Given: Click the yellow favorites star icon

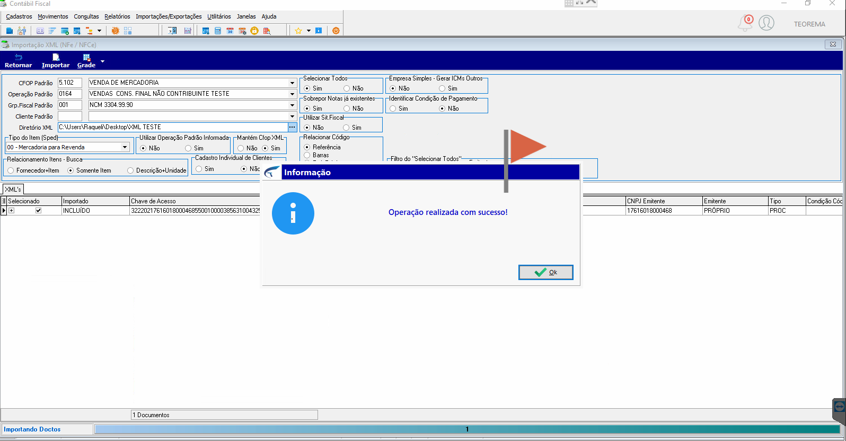Looking at the screenshot, I should click(298, 31).
